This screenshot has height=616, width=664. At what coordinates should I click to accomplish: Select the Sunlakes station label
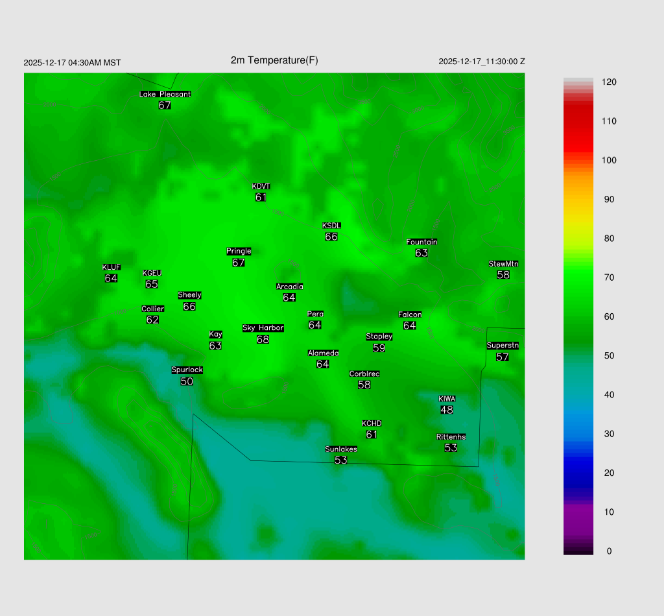[x=341, y=449]
